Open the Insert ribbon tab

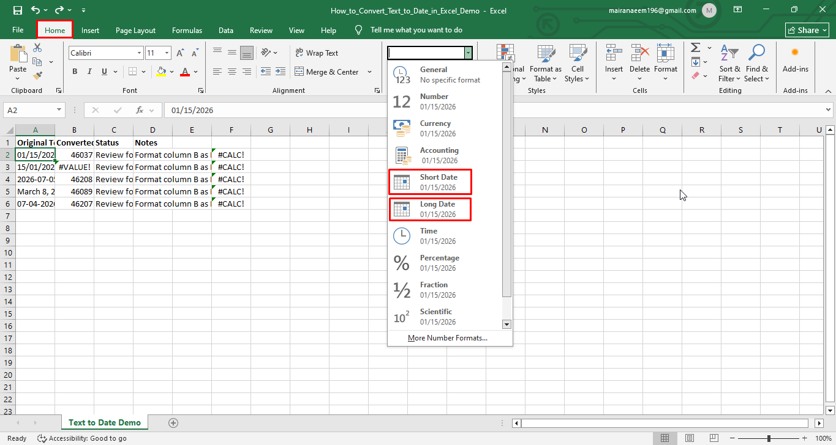[90, 30]
